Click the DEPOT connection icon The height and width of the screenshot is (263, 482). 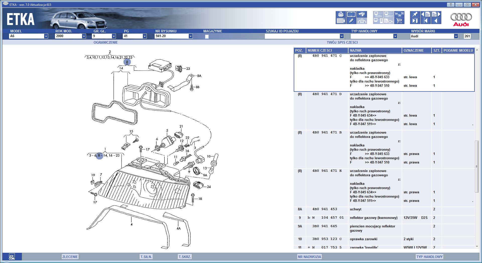pyautogui.click(x=389, y=14)
